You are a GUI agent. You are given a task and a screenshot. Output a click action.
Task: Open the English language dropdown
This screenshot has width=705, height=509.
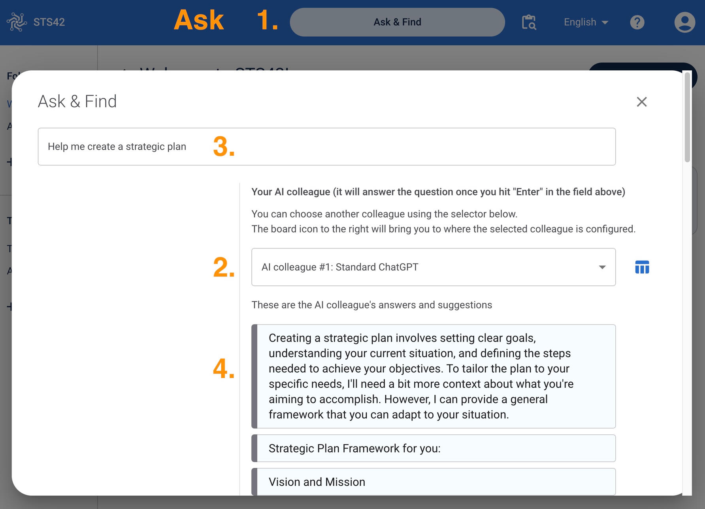[x=585, y=22]
